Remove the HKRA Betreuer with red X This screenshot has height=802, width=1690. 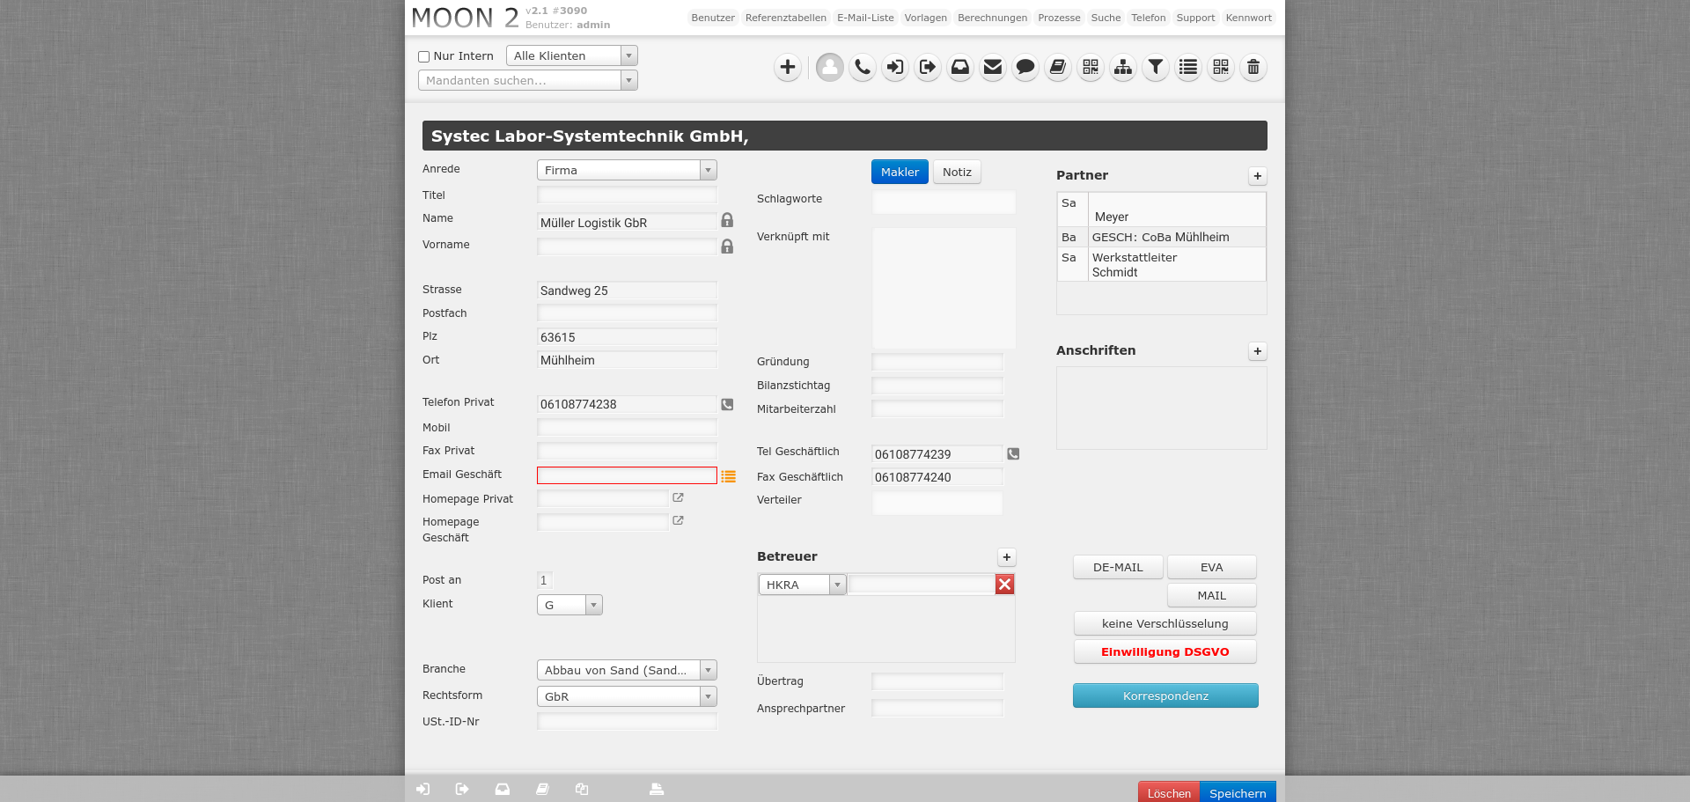tap(1004, 585)
